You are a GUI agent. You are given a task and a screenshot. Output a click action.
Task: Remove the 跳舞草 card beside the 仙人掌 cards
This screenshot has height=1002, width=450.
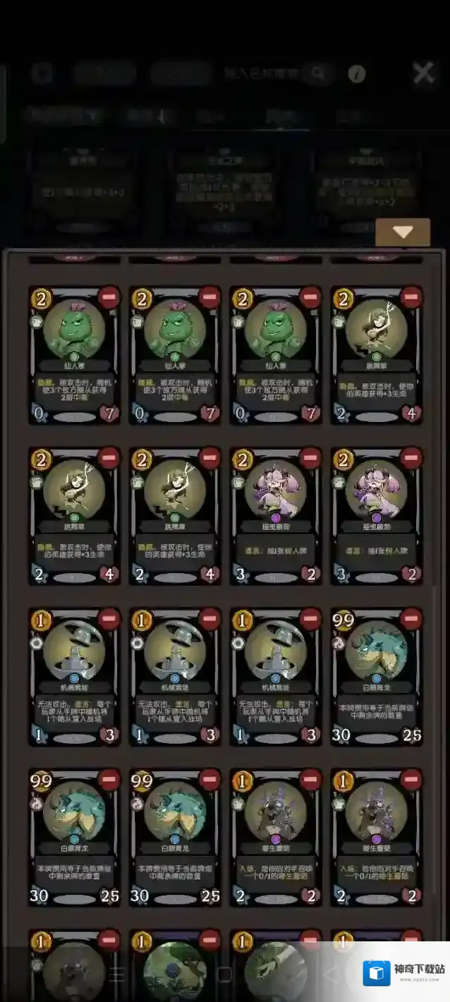(411, 298)
